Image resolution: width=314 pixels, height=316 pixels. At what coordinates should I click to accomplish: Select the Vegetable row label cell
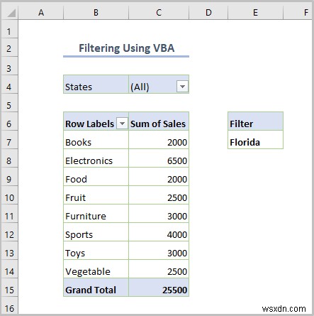tap(96, 271)
